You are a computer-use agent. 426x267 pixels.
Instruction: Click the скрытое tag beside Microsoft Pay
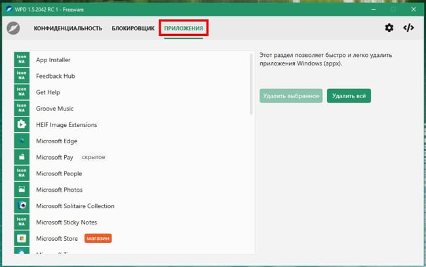[93, 157]
